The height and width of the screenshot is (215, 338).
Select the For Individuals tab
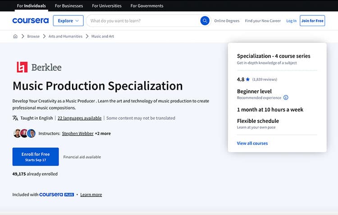pyautogui.click(x=31, y=6)
